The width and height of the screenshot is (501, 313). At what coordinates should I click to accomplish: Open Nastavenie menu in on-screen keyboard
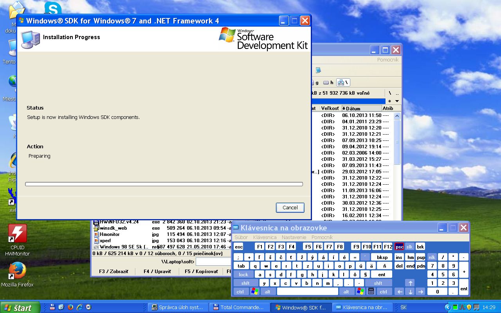click(294, 237)
